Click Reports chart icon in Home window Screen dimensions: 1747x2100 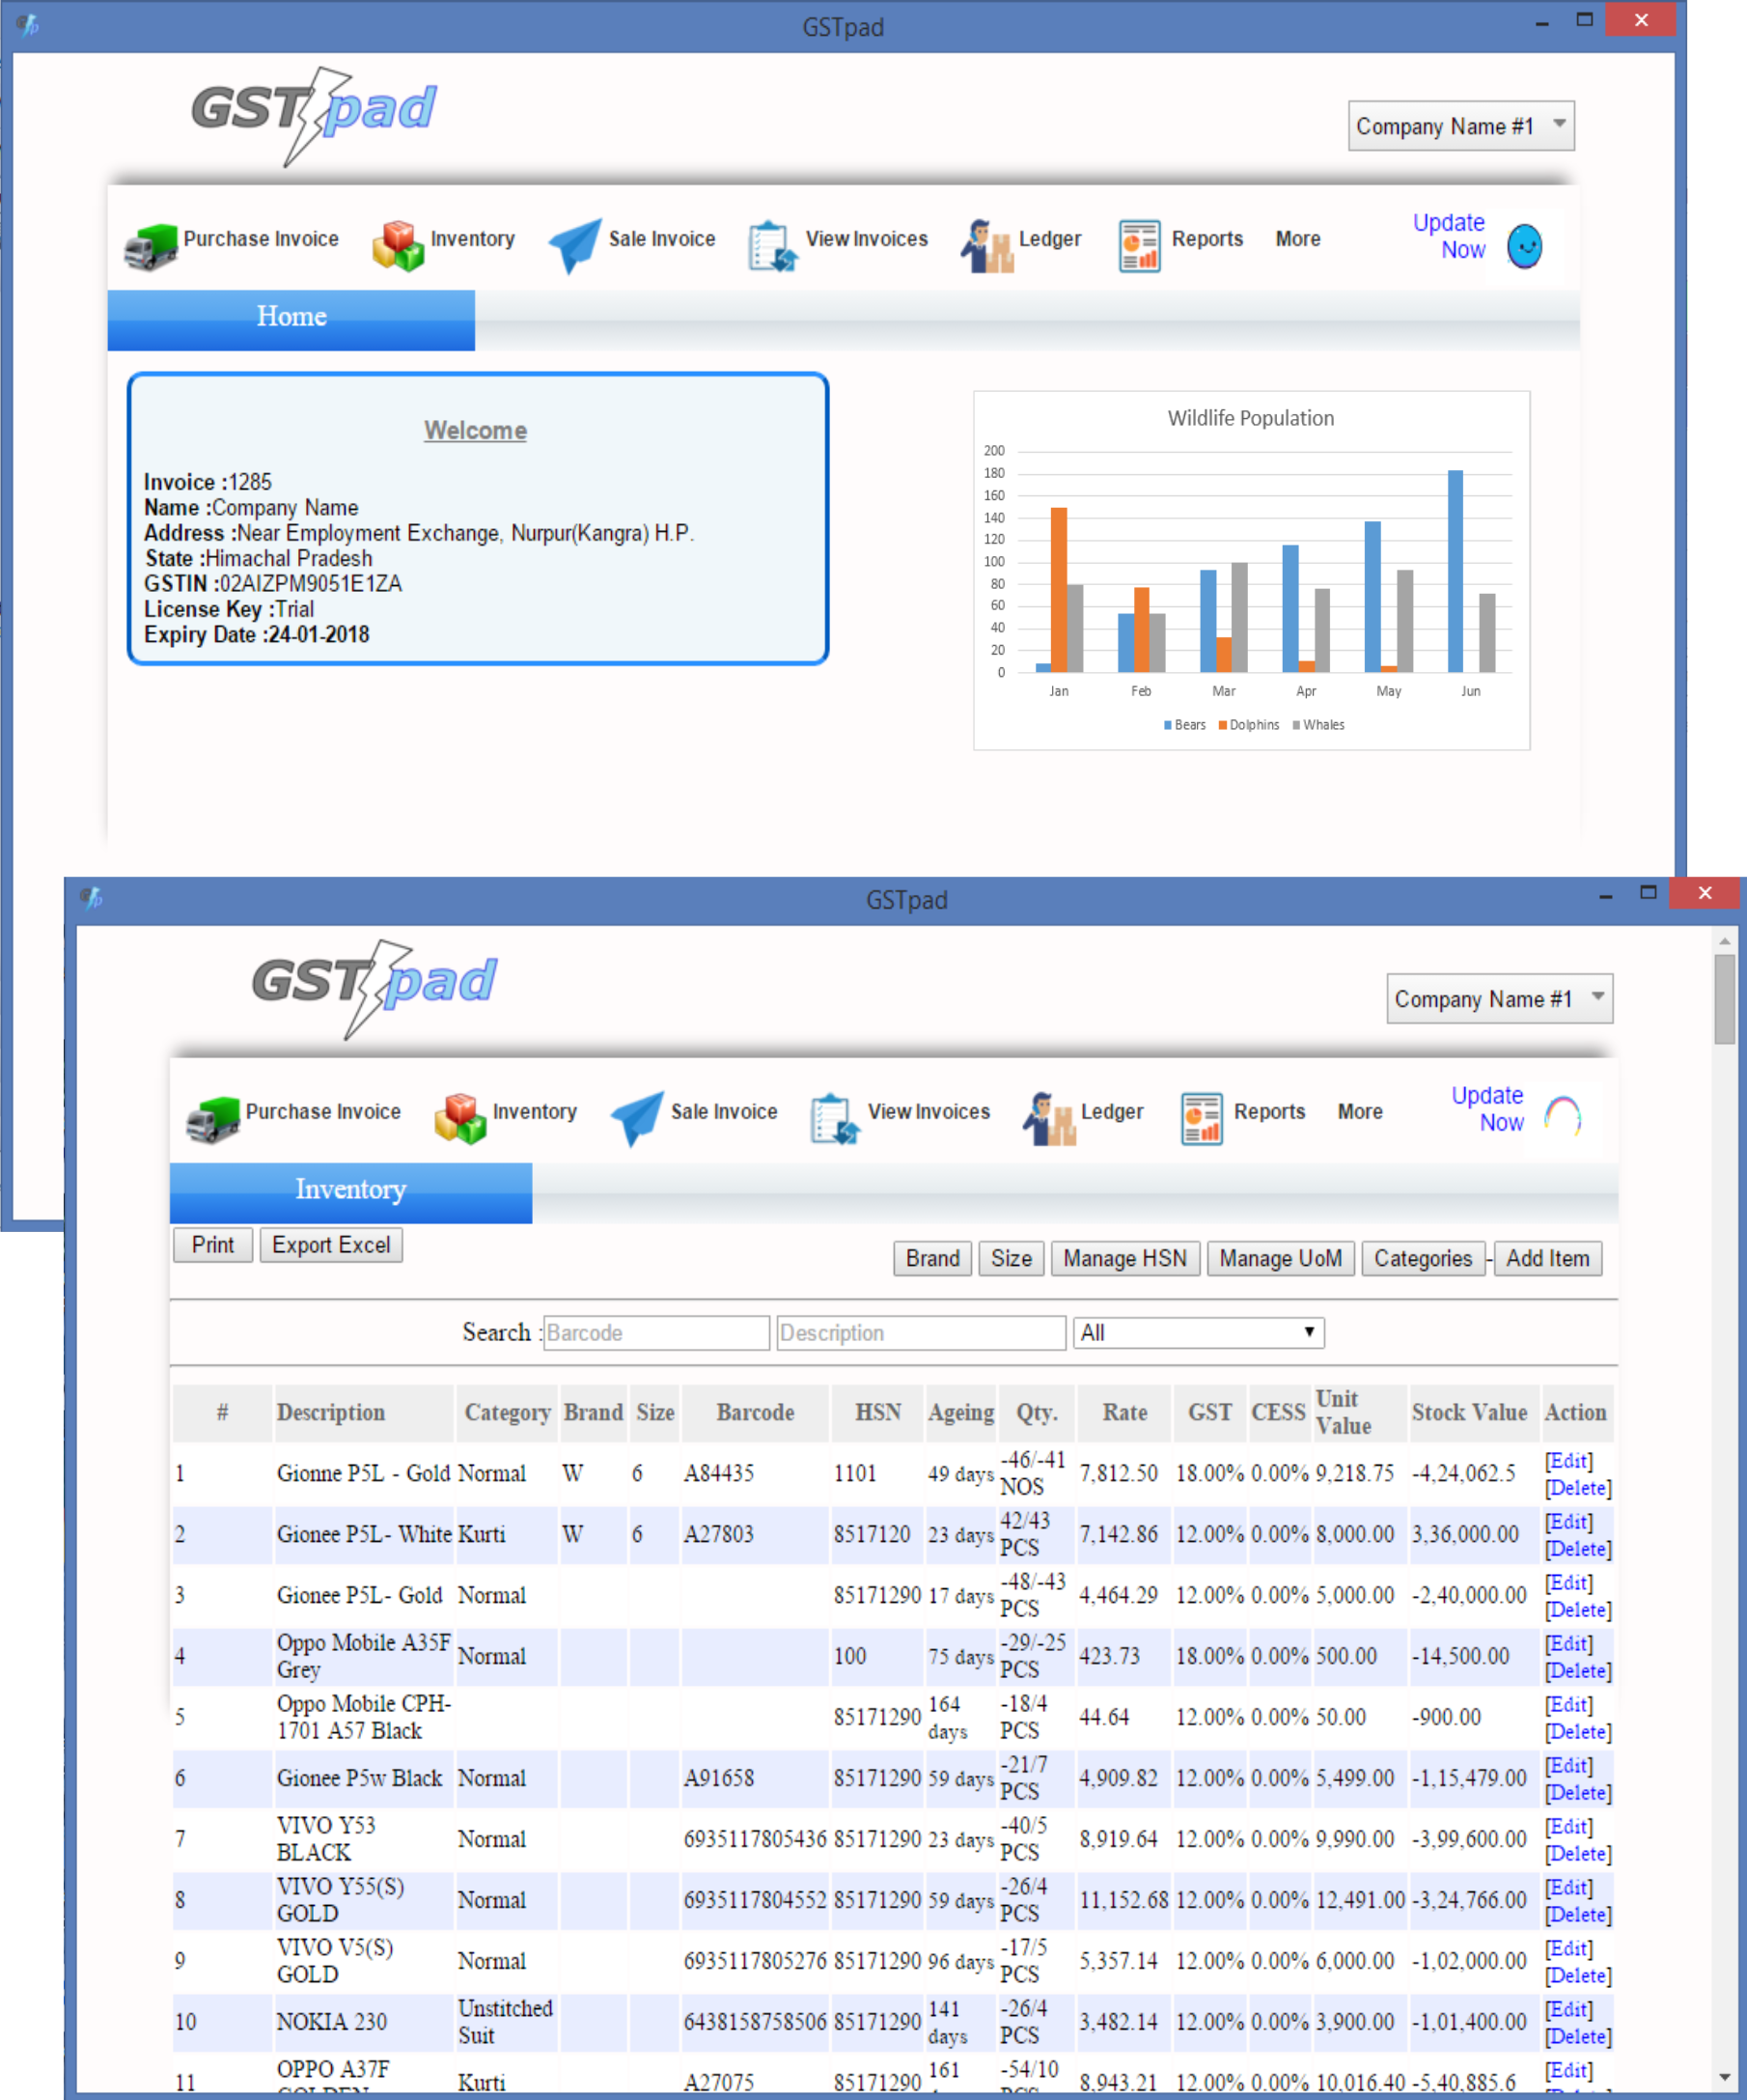(x=1139, y=245)
